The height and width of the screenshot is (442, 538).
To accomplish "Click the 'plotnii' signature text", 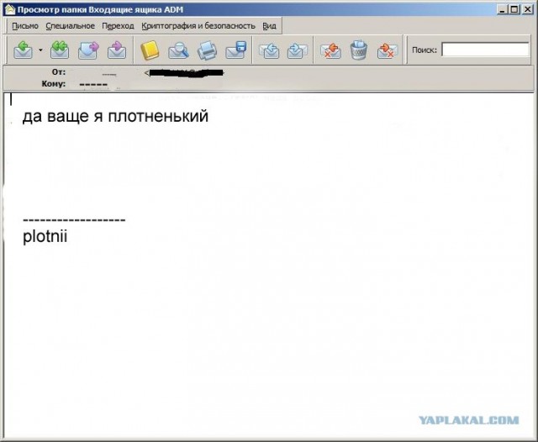I will click(45, 237).
